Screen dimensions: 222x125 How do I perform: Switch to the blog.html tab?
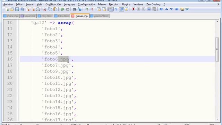(x=45, y=16)
